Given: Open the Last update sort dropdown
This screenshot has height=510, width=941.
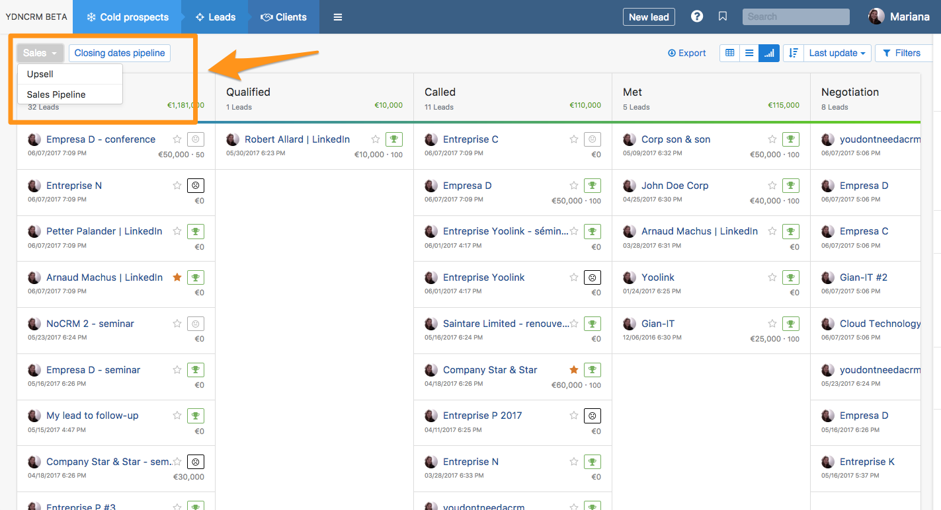Looking at the screenshot, I should [x=837, y=53].
